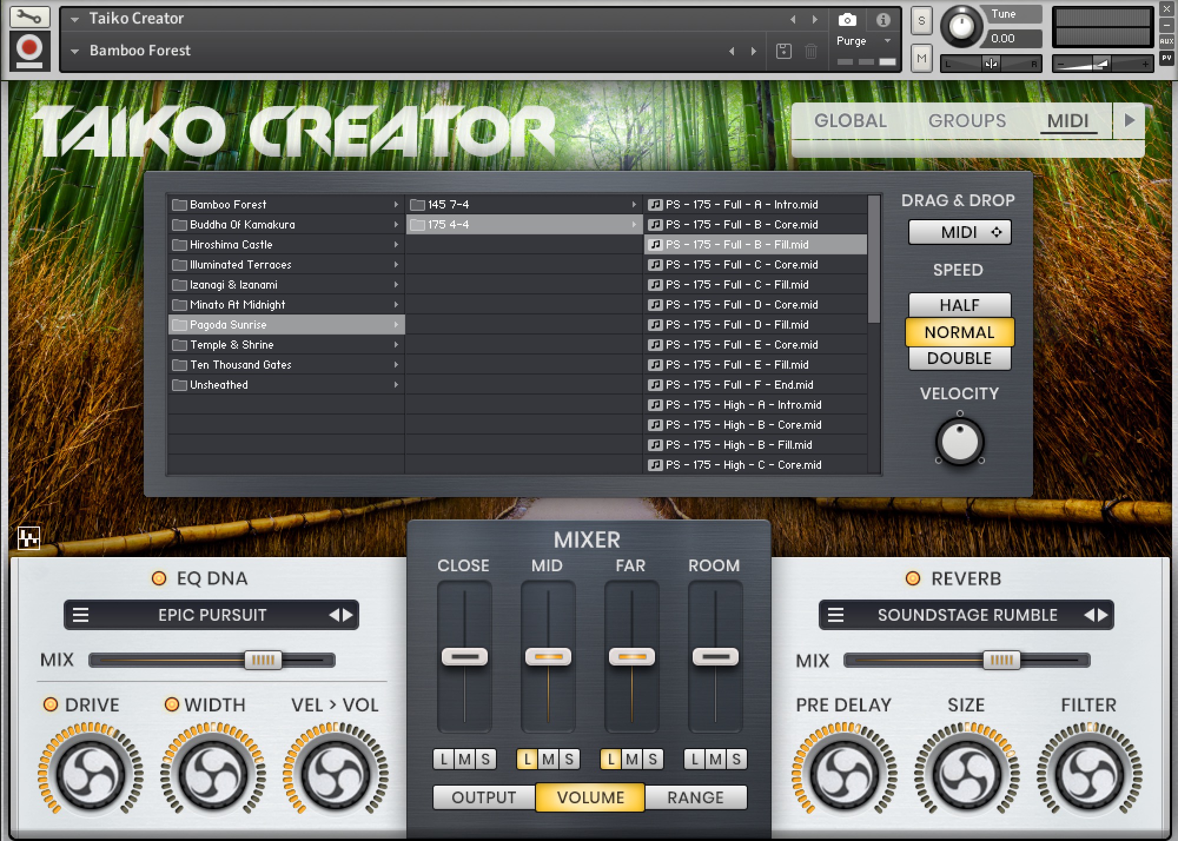Open the Purge dropdown arrow
This screenshot has height=841, width=1178.
click(x=887, y=41)
